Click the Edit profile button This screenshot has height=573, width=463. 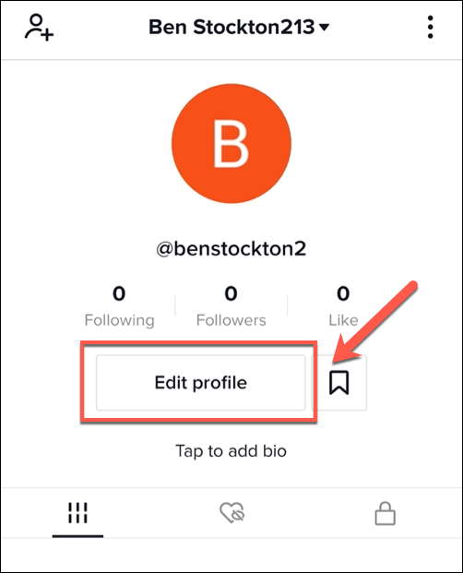[x=200, y=383]
